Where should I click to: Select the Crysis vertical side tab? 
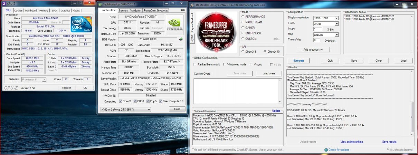192,39
